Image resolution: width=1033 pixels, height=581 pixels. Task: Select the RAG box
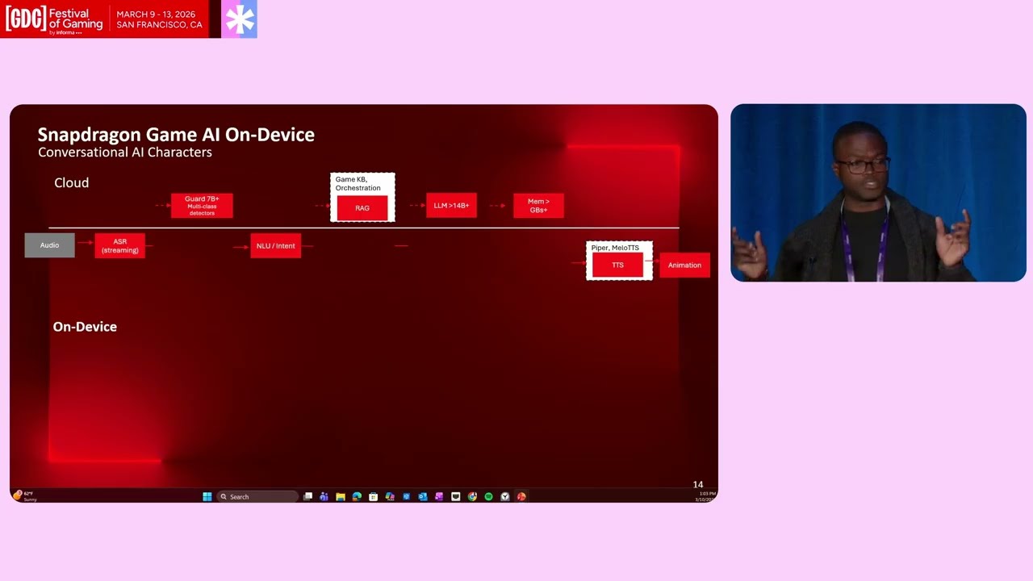coord(362,208)
